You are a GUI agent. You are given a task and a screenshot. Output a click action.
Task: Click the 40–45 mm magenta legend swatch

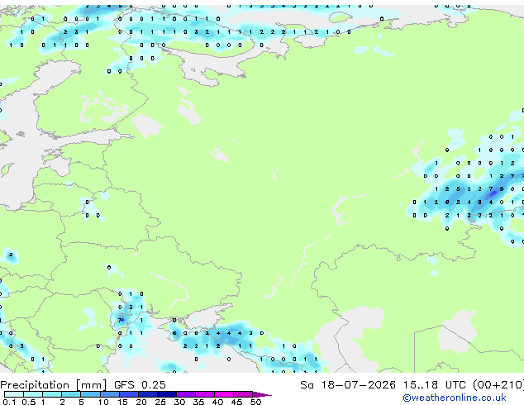(224, 394)
